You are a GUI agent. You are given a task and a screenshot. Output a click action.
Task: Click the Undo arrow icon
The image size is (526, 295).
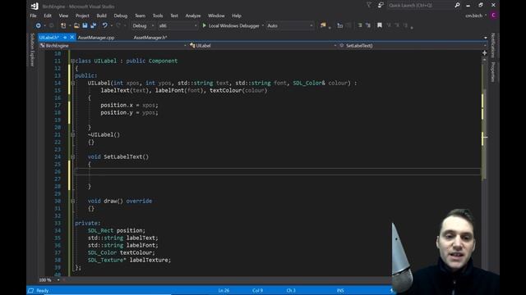point(104,25)
